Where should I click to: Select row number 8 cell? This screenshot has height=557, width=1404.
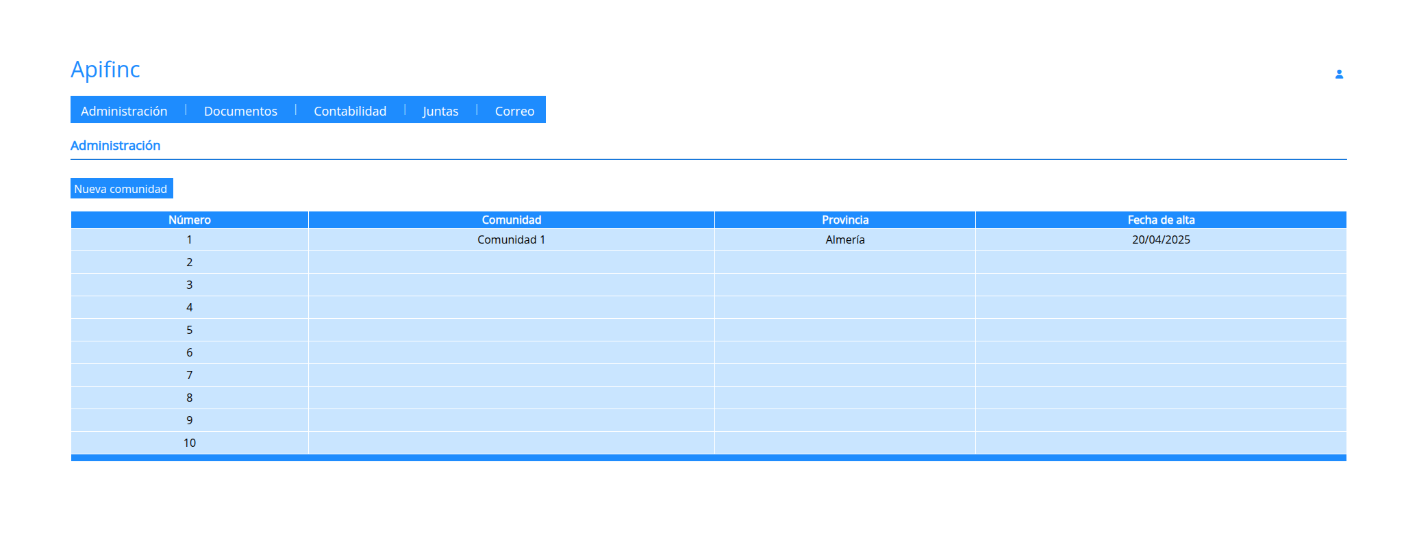(190, 398)
